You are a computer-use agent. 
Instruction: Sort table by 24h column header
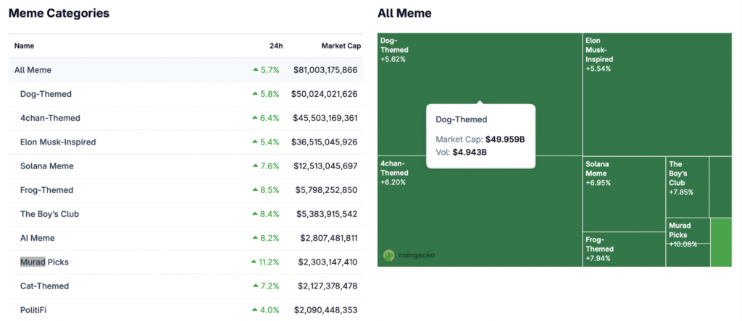277,46
